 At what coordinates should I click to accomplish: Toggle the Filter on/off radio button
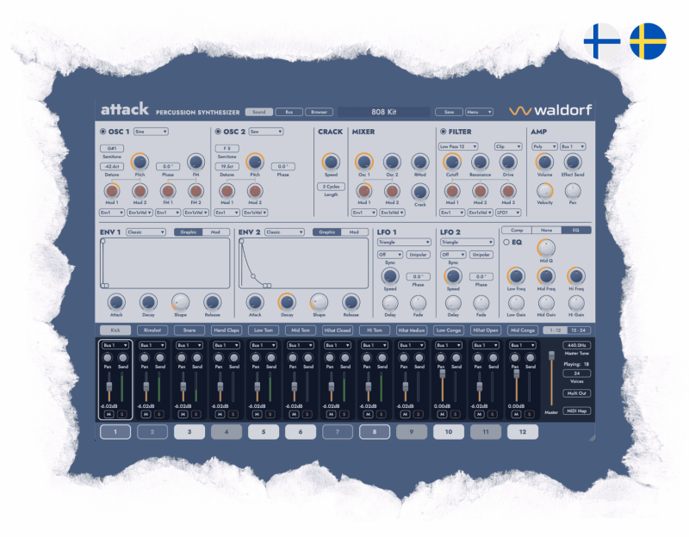point(444,131)
